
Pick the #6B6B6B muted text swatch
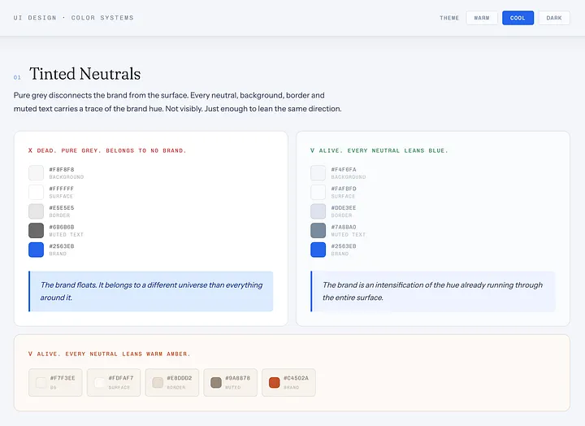point(37,230)
